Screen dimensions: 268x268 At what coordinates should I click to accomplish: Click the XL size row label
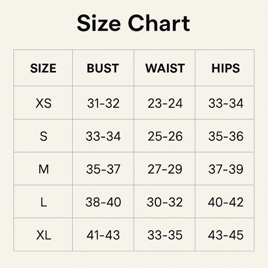tap(44, 235)
